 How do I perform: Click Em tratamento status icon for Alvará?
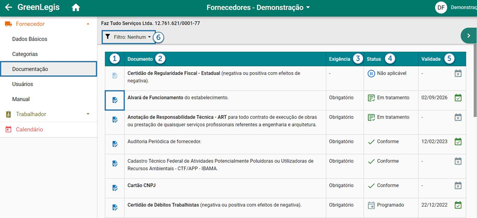point(371,98)
